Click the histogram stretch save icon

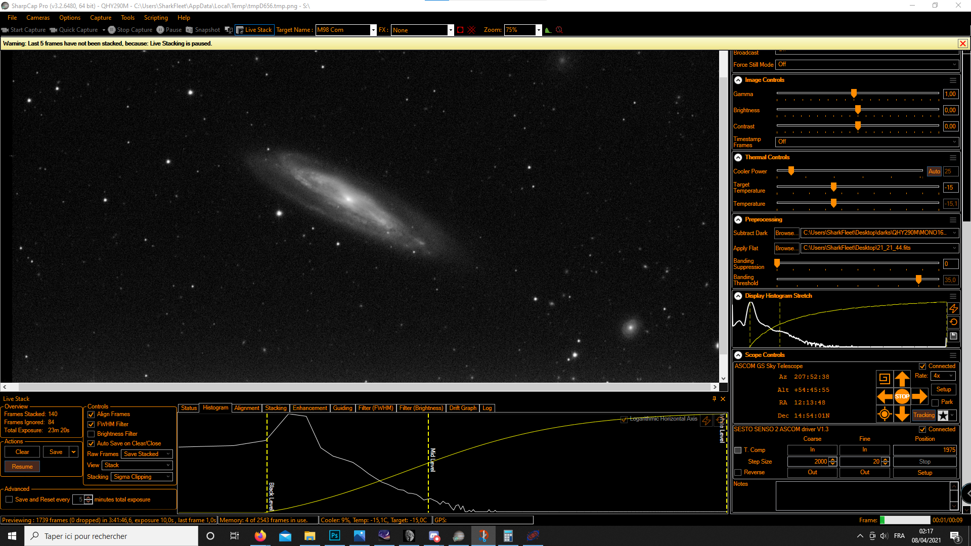click(953, 336)
